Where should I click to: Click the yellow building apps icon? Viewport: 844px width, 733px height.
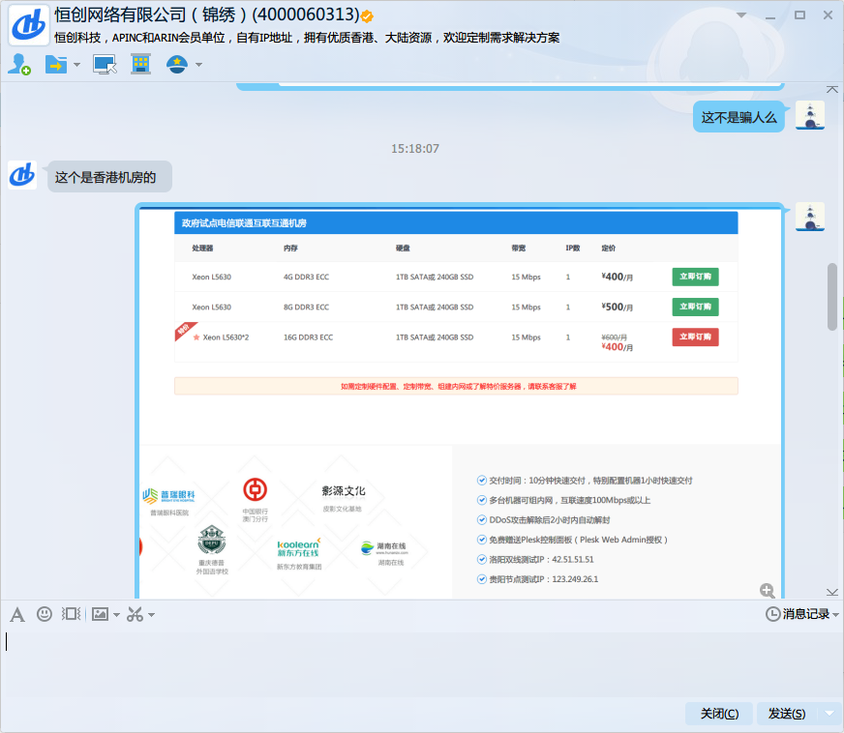141,65
